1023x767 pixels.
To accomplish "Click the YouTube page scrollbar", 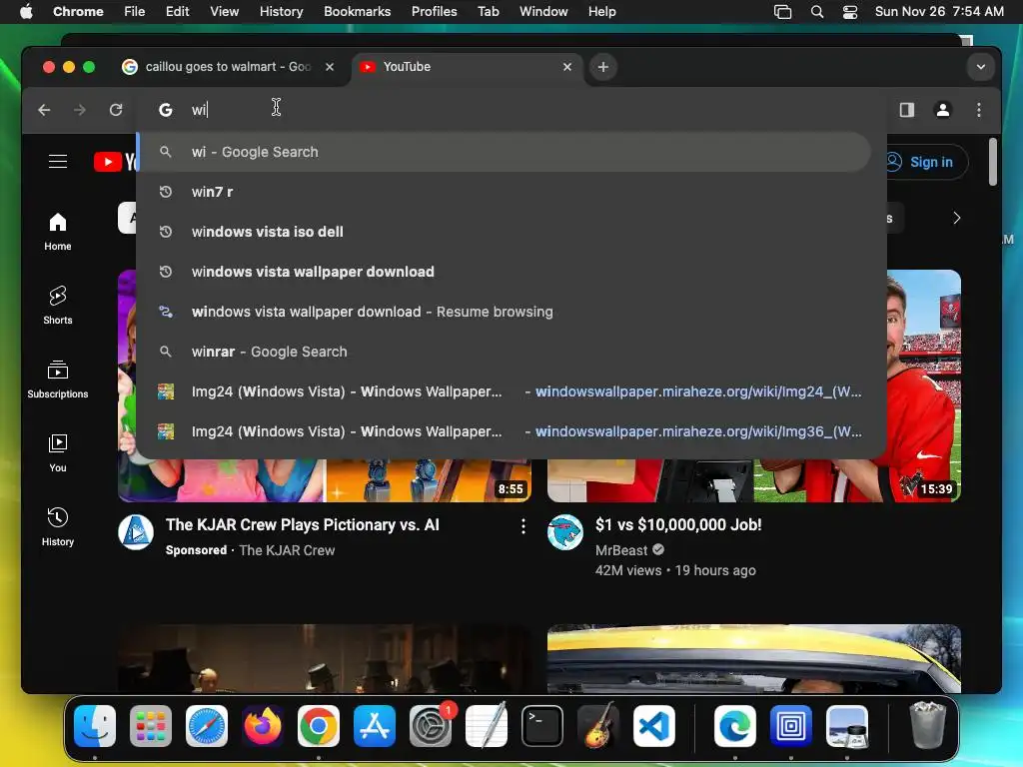I will [993, 162].
